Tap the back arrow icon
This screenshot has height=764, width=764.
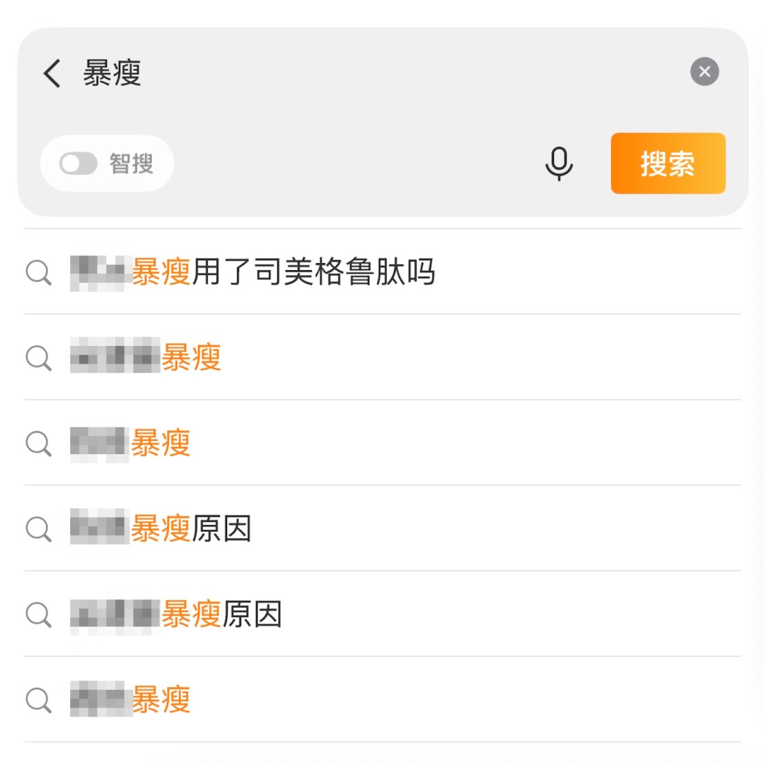tap(52, 73)
